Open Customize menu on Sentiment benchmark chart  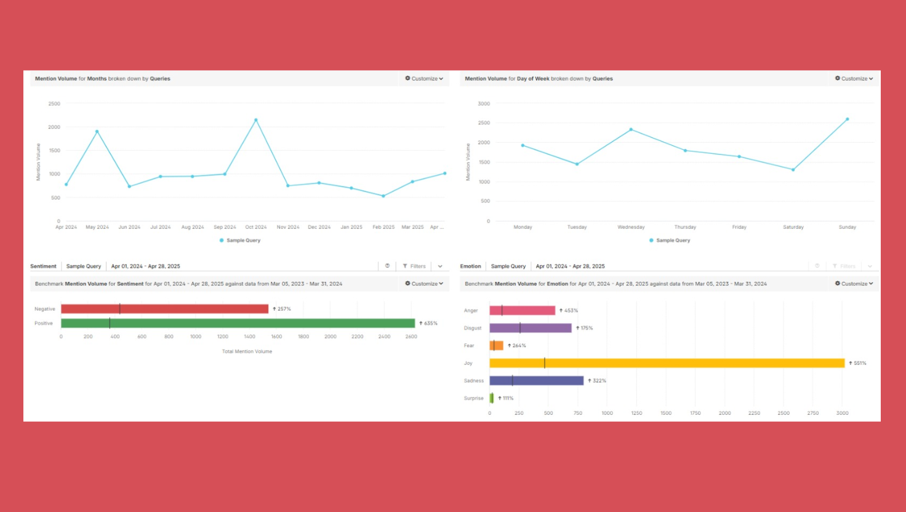coord(424,284)
